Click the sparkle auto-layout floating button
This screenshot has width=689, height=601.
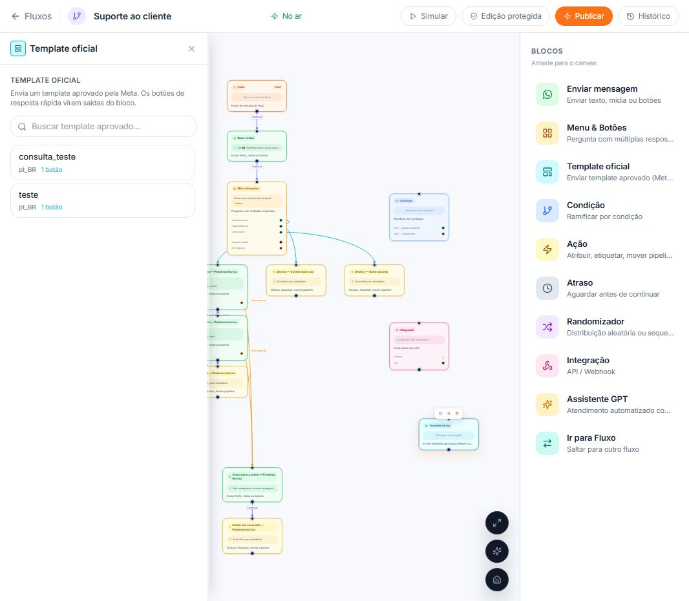click(497, 551)
